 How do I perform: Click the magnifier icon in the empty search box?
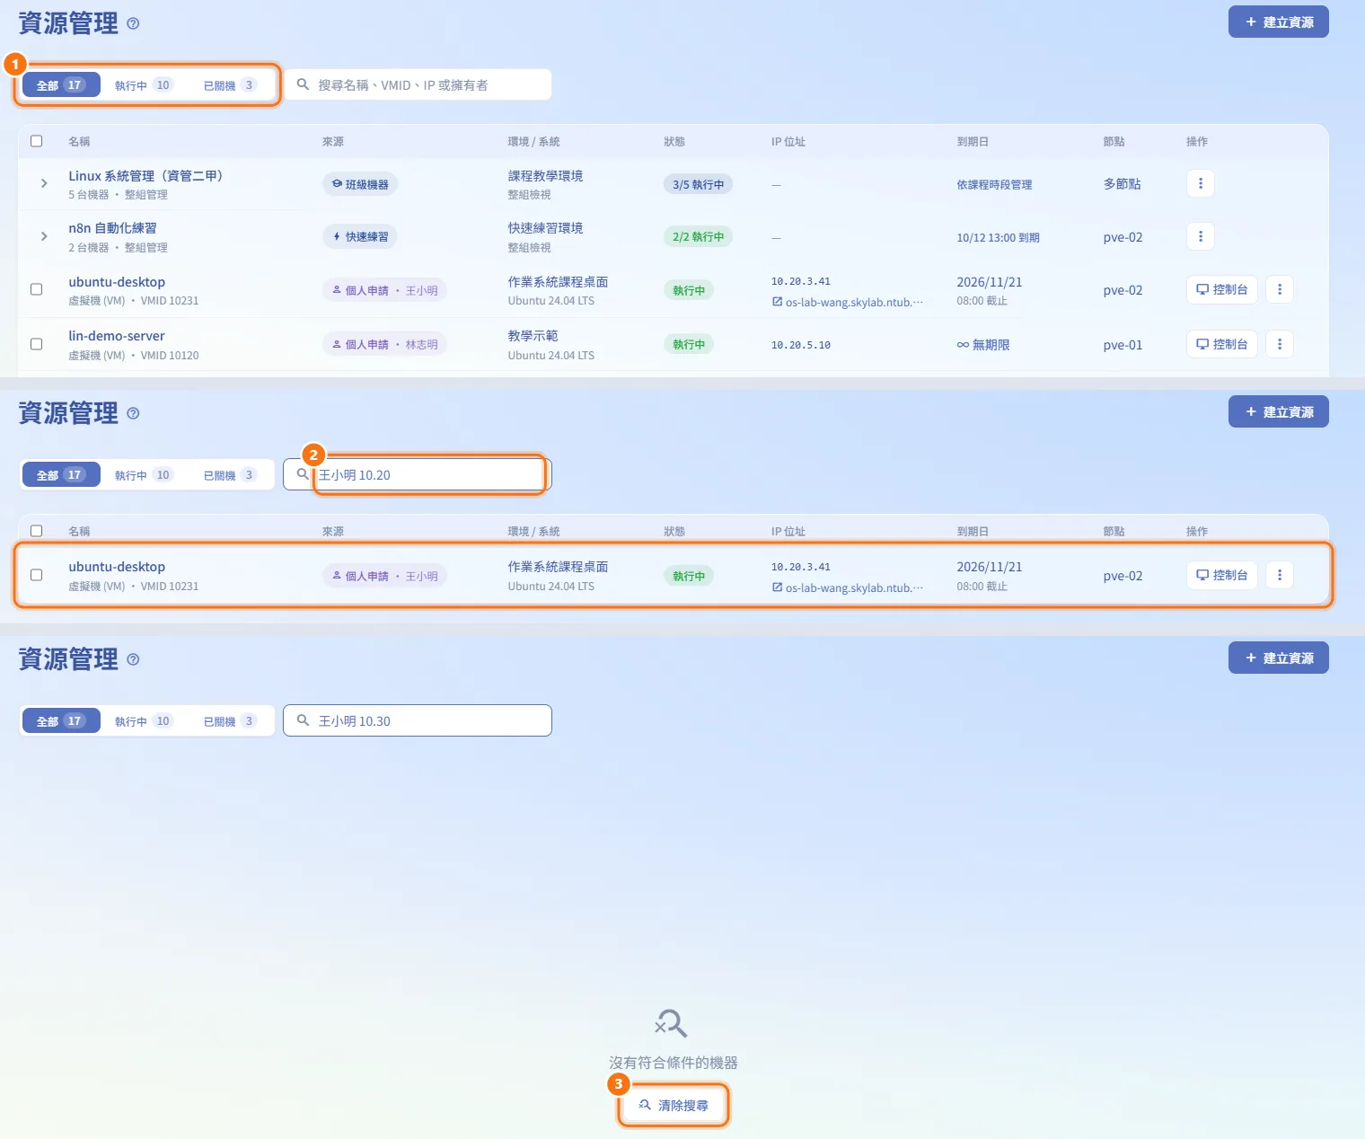pyautogui.click(x=303, y=84)
